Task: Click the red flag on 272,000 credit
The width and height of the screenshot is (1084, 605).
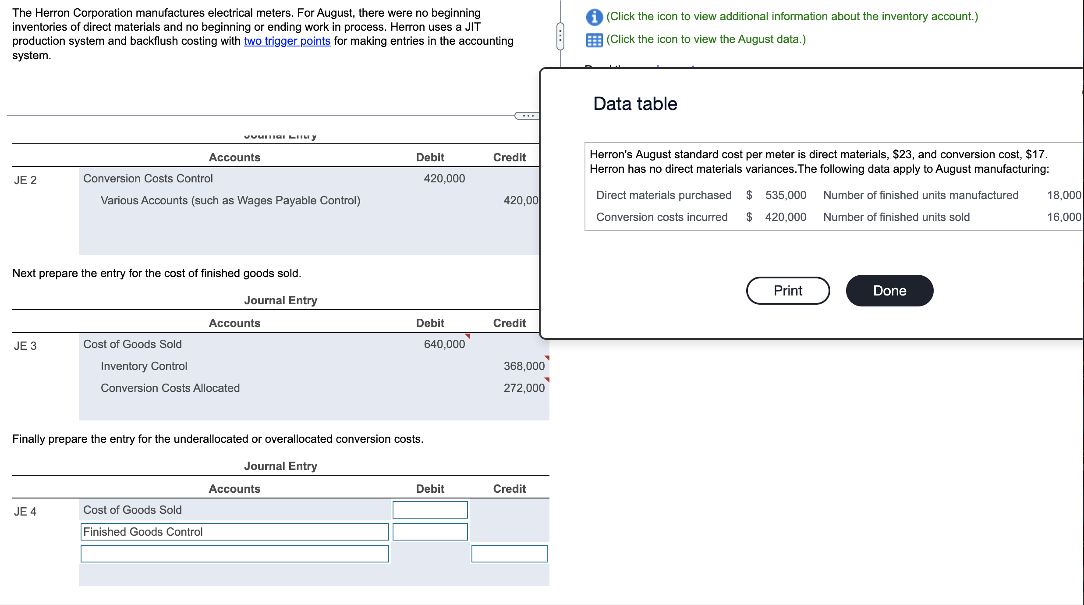Action: (547, 380)
